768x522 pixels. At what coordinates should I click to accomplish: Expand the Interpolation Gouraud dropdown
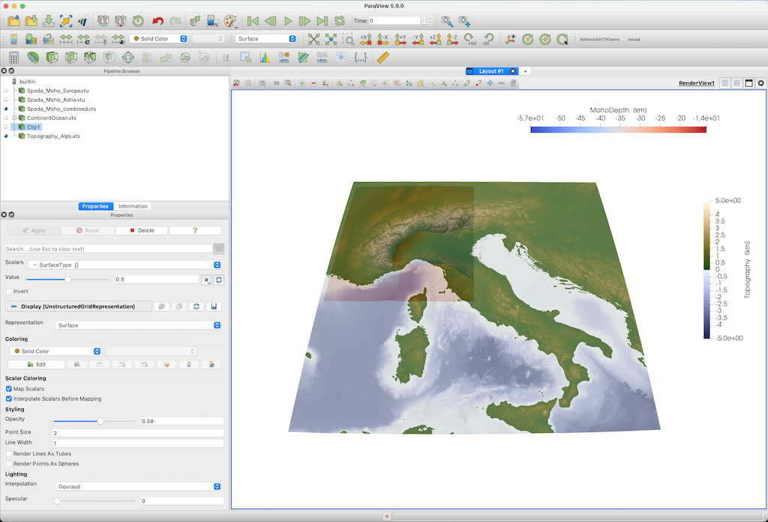pyautogui.click(x=139, y=486)
